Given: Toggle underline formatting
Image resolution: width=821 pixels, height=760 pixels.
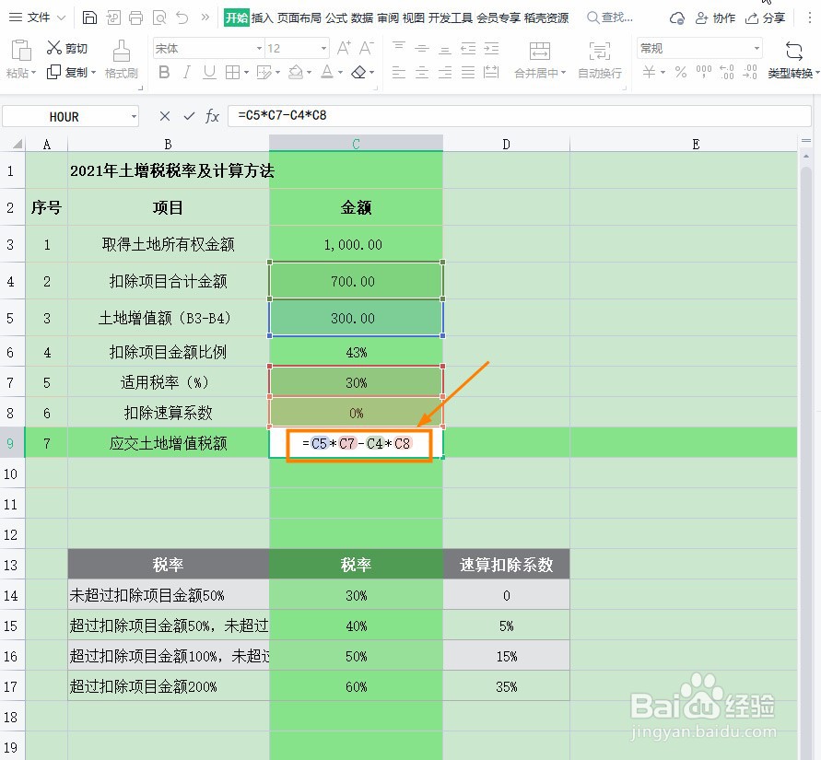Looking at the screenshot, I should click(209, 71).
